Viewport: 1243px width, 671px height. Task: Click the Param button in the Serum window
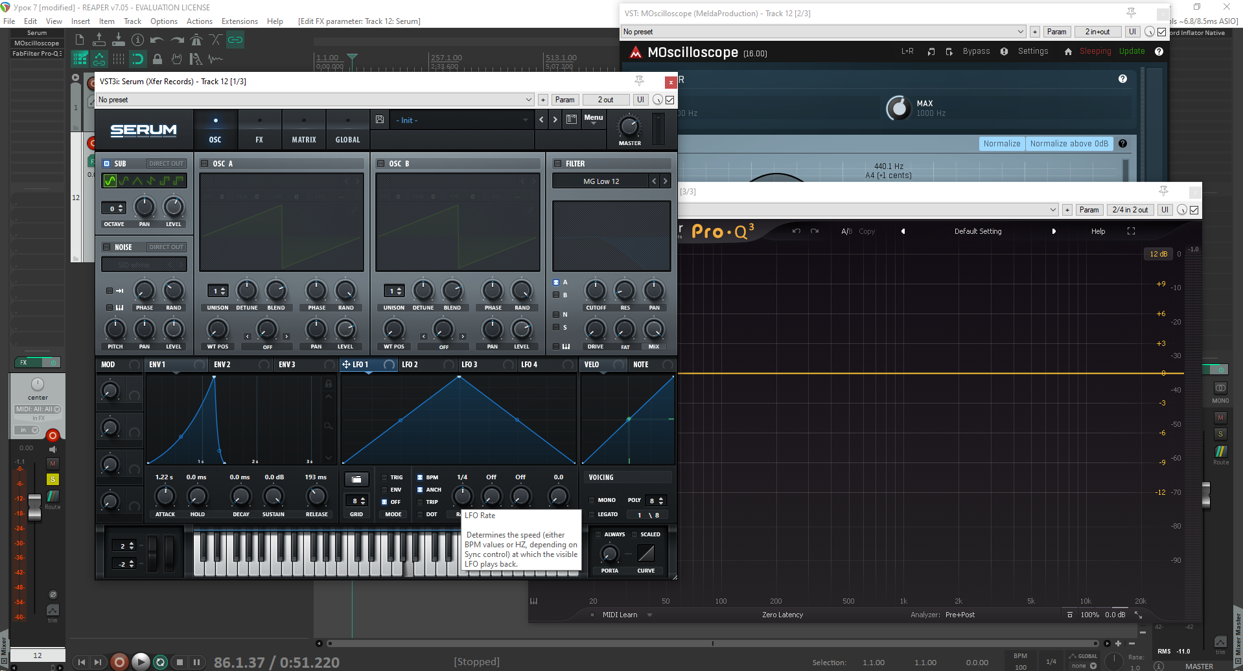tap(564, 100)
